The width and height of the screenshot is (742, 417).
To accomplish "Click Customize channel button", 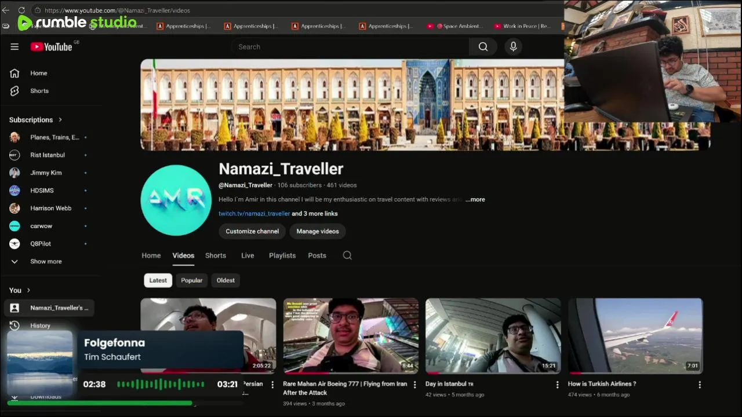I will tap(252, 231).
